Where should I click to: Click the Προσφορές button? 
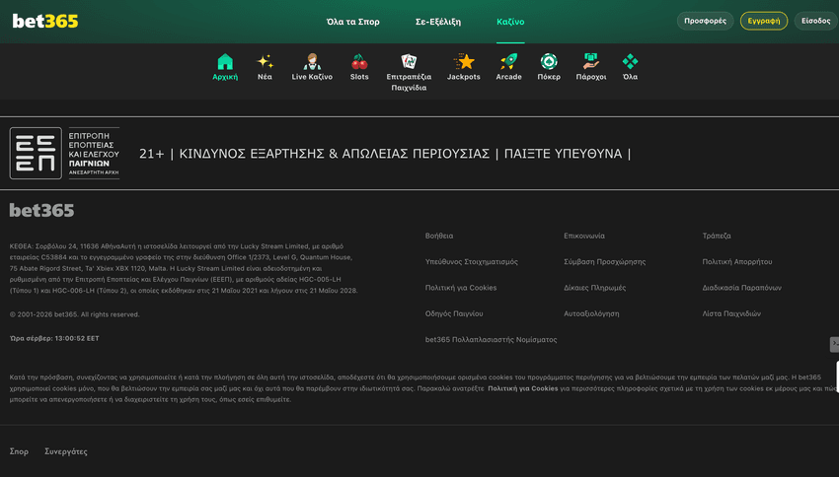(x=705, y=21)
